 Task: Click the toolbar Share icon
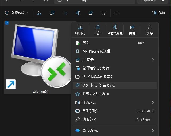coord(91,13)
